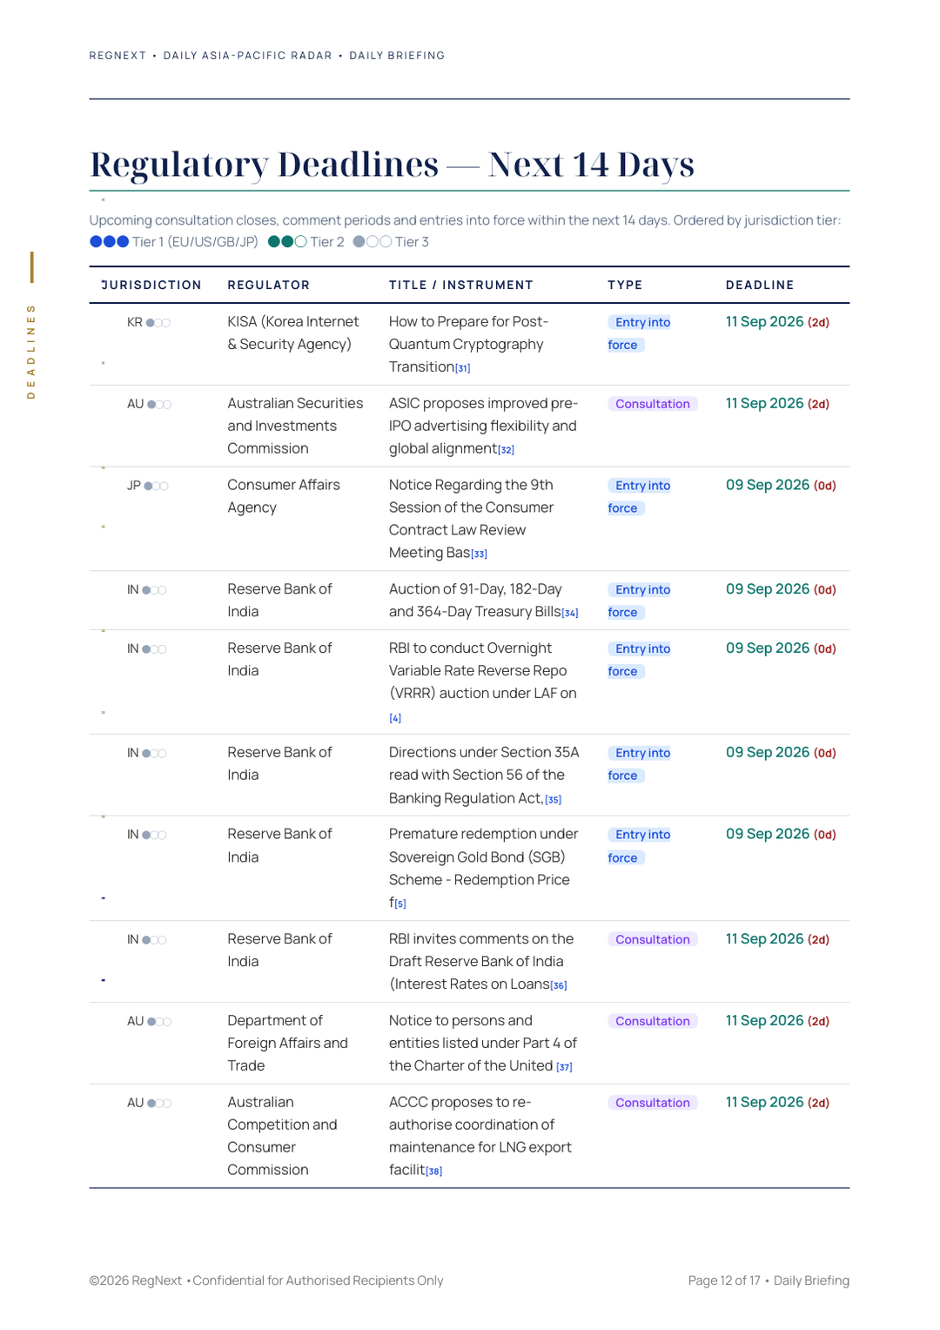
Task: Click the Sovereign Gold Bond redemption title
Action: tap(484, 868)
